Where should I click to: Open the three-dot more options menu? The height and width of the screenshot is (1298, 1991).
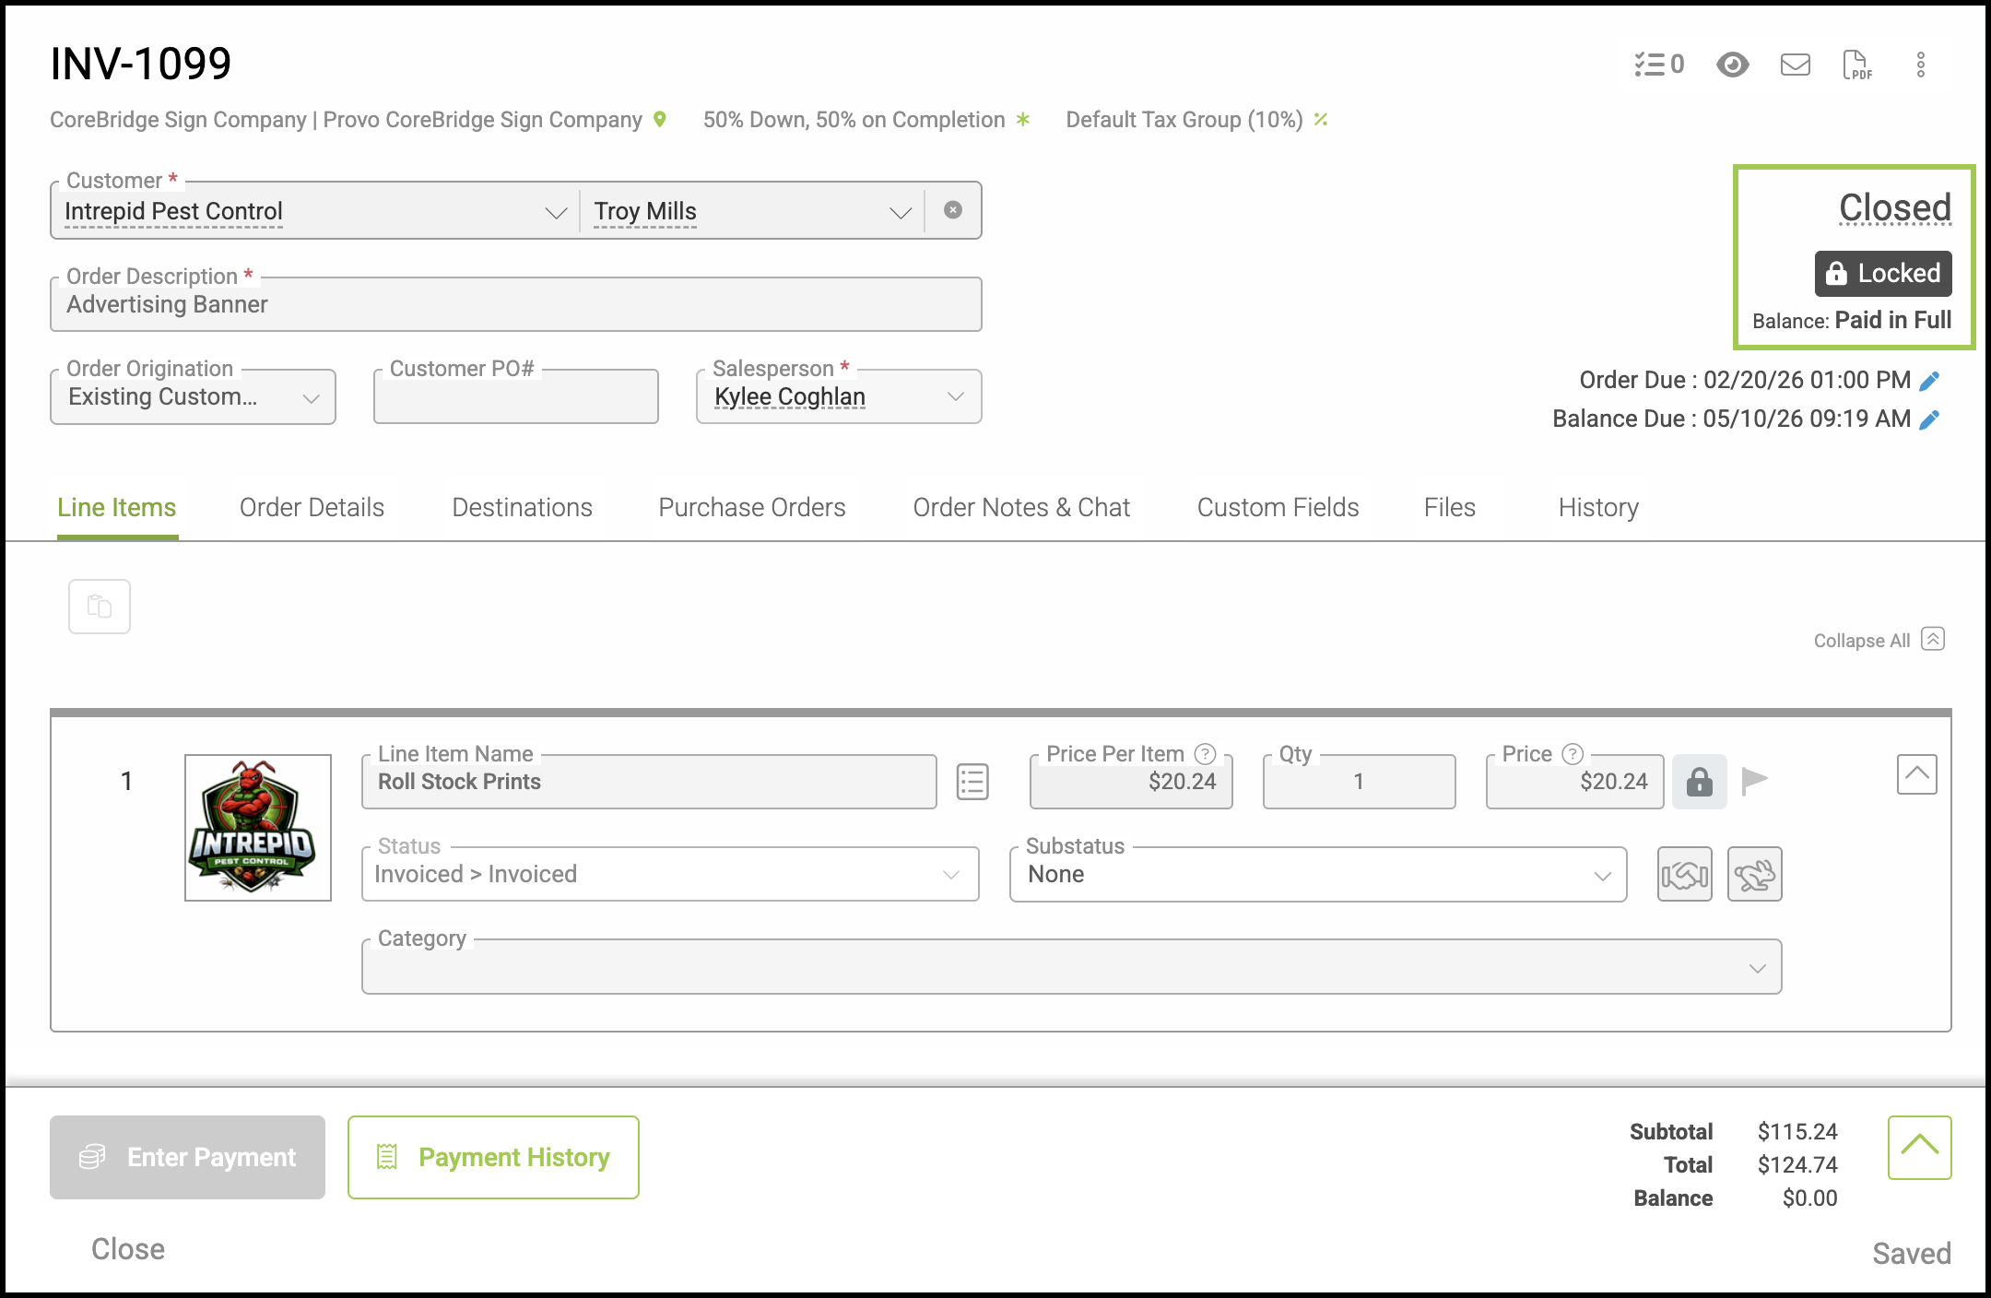tap(1921, 65)
